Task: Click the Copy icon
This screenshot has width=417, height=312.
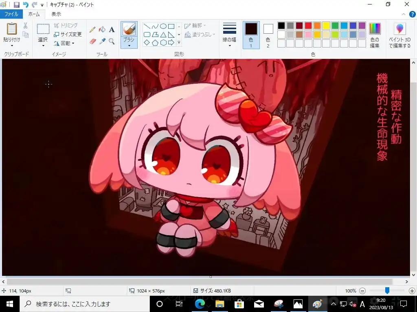Action: click(26, 35)
